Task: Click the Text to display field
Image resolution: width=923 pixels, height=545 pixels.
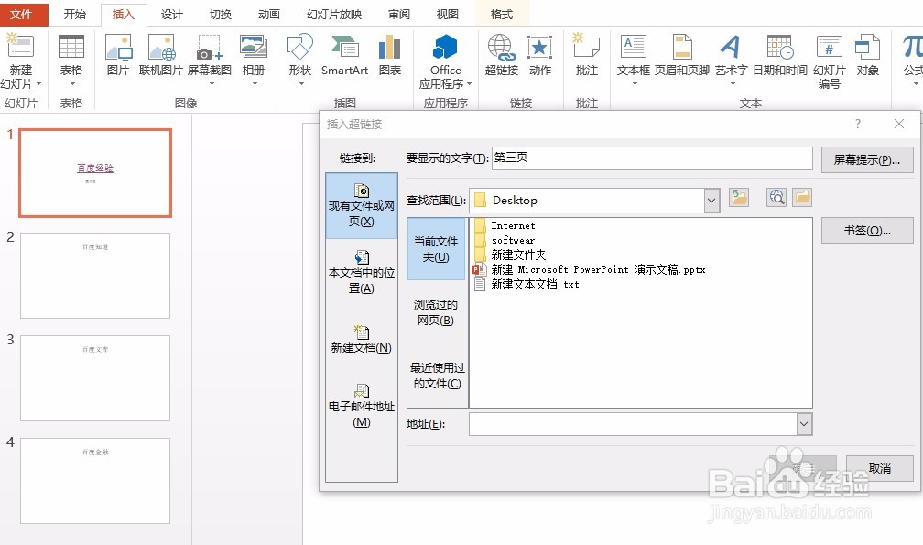Action: pyautogui.click(x=652, y=158)
